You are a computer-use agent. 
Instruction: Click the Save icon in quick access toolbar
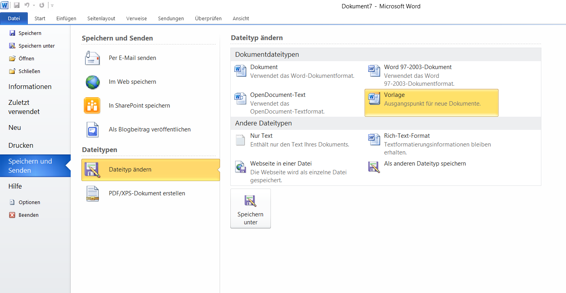coord(17,6)
